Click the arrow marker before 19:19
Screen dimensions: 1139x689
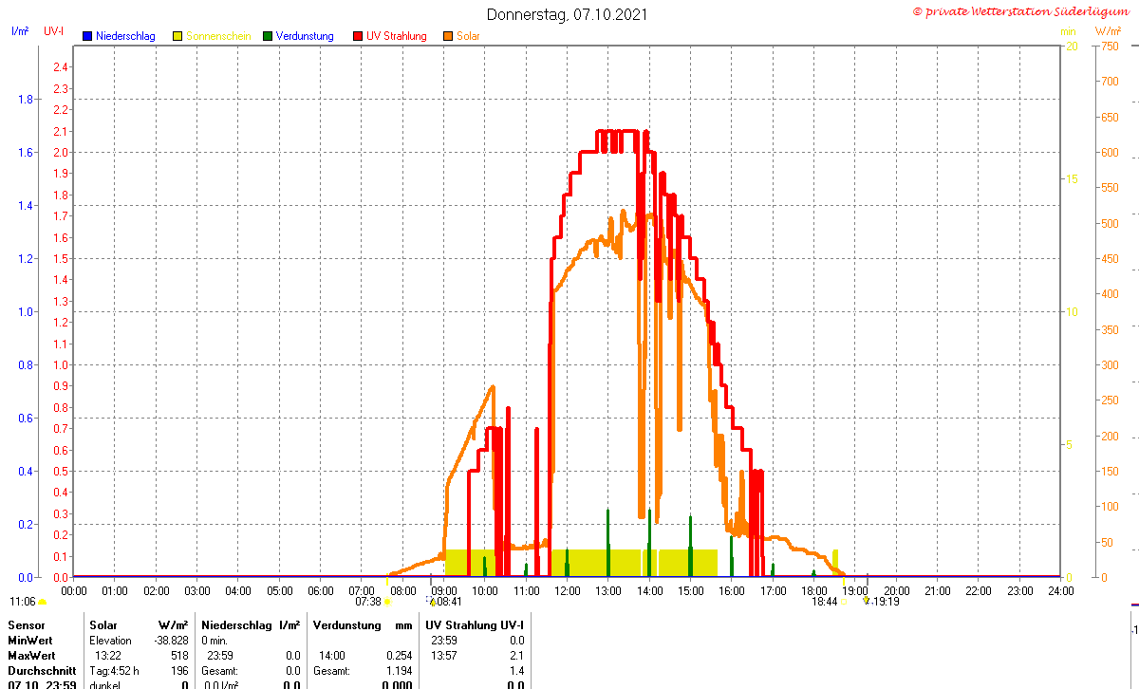point(866,601)
